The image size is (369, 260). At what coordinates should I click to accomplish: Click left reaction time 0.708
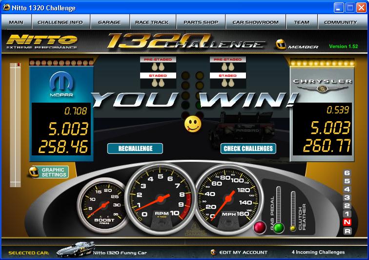(76, 111)
